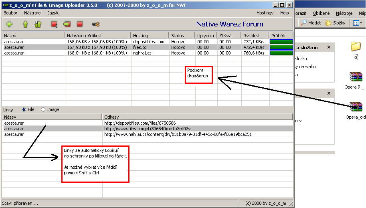Click progress bar of nahraj.cz upload
This screenshot has height=208, width=366.
click(281, 53)
